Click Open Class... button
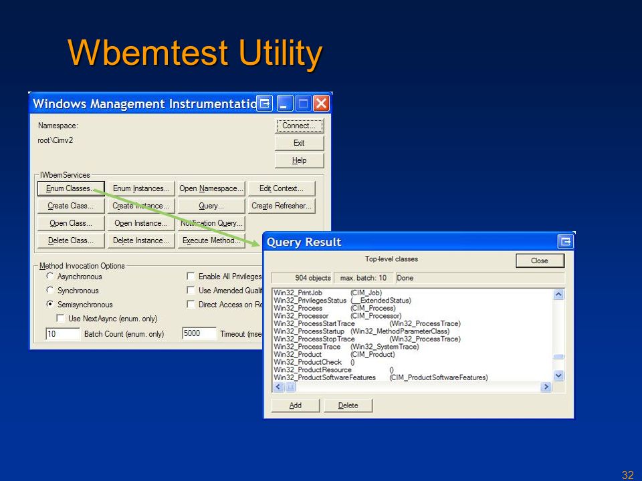642x481 pixels. click(x=71, y=223)
